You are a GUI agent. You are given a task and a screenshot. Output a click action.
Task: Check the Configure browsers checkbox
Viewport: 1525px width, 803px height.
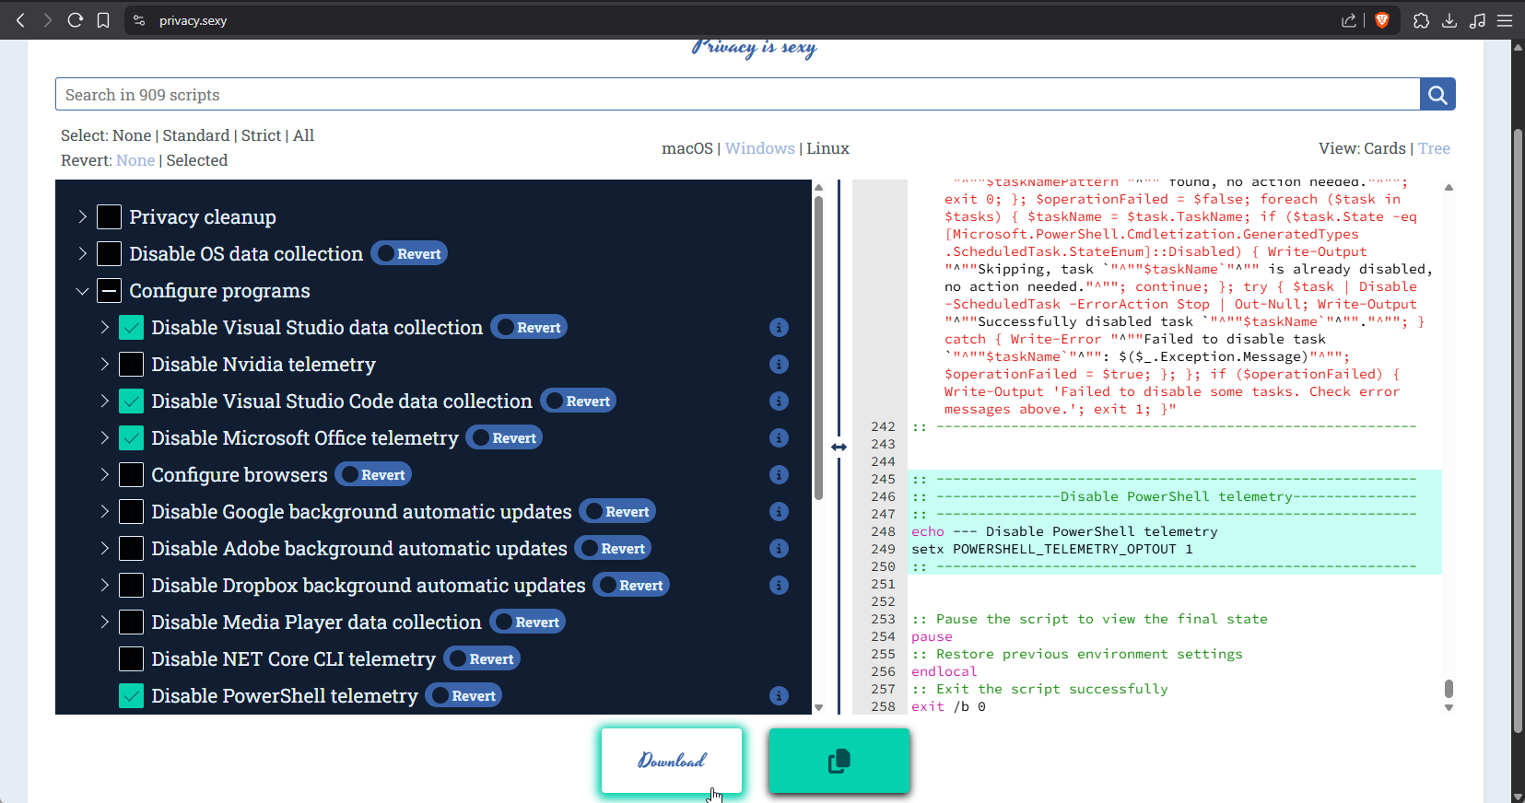pyautogui.click(x=131, y=475)
